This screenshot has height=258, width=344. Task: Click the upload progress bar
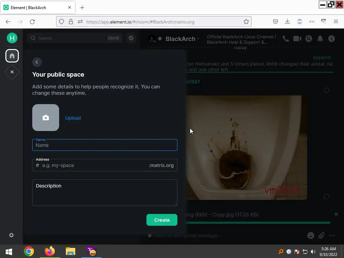click(258, 223)
